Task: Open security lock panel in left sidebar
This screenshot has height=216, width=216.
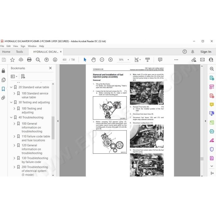Action: point(3,71)
